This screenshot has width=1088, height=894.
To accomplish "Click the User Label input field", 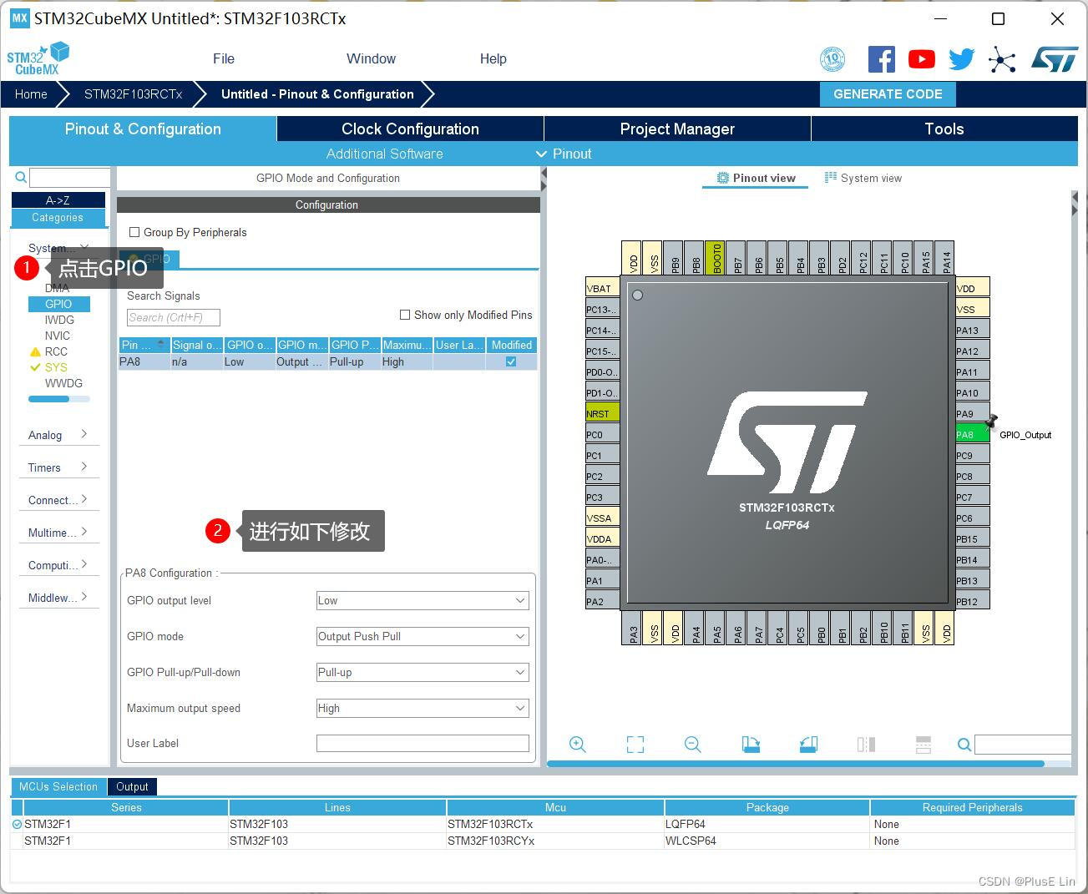I will [x=423, y=743].
